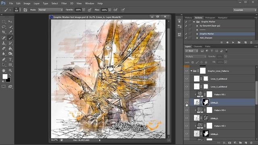This screenshot has height=145, width=258.
Task: Hide the Graphic_Lines_Patterns group
Action: 186,71
